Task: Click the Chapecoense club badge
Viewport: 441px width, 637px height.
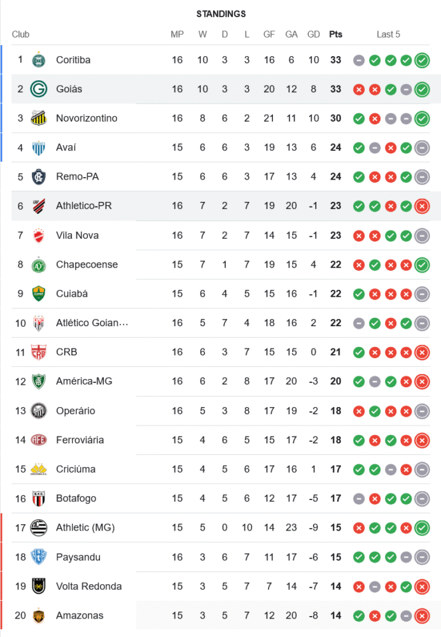Action: click(x=39, y=264)
